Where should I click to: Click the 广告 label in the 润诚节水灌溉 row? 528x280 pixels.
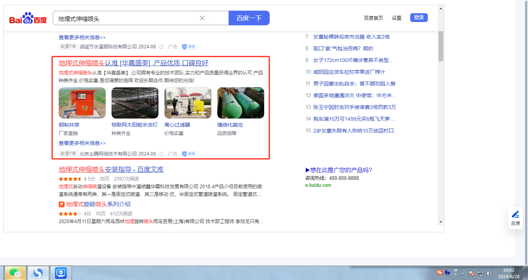tap(173, 47)
